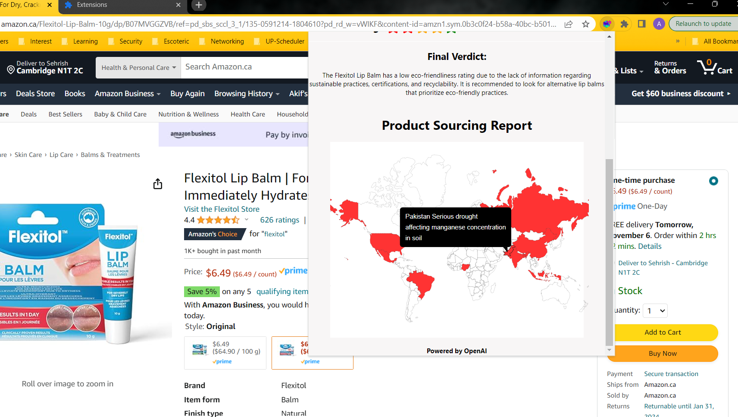Open the Health & Personal Care search dropdown

pyautogui.click(x=138, y=68)
